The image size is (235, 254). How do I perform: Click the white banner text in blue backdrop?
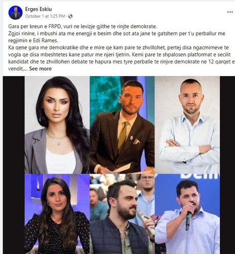click(199, 177)
